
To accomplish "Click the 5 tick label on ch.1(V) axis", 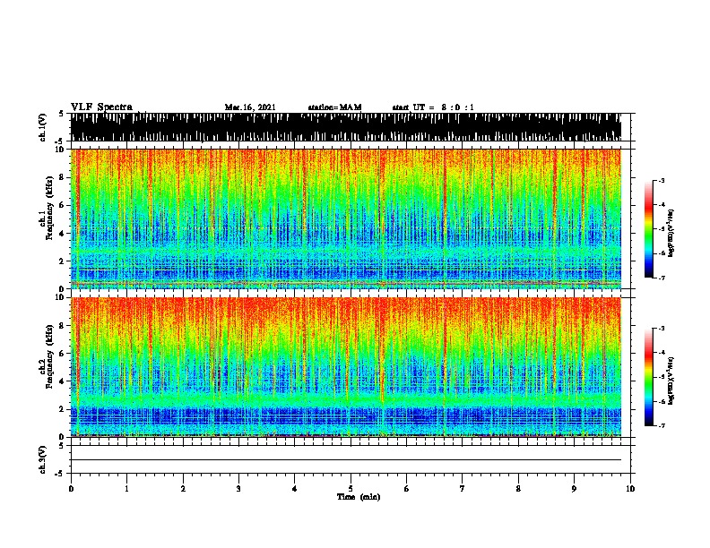I will pos(62,114).
